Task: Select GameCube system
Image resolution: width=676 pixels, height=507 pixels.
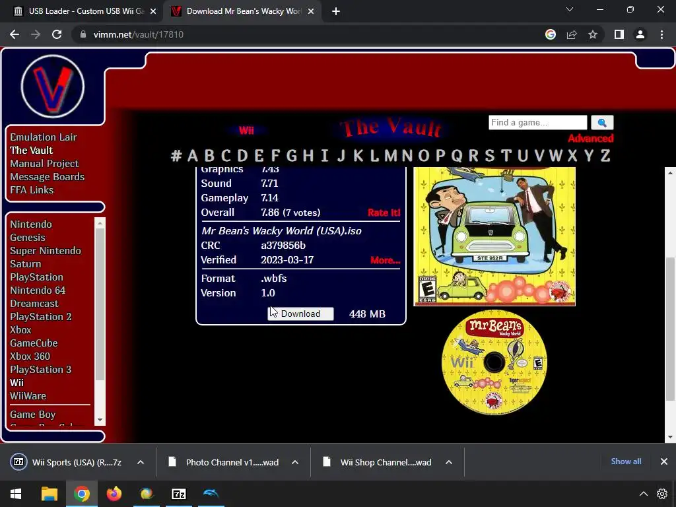Action: (34, 343)
